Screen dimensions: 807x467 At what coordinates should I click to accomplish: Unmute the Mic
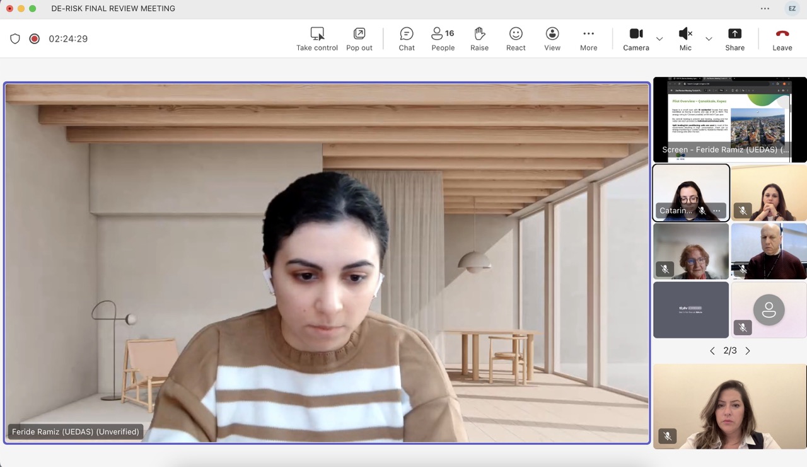point(685,38)
